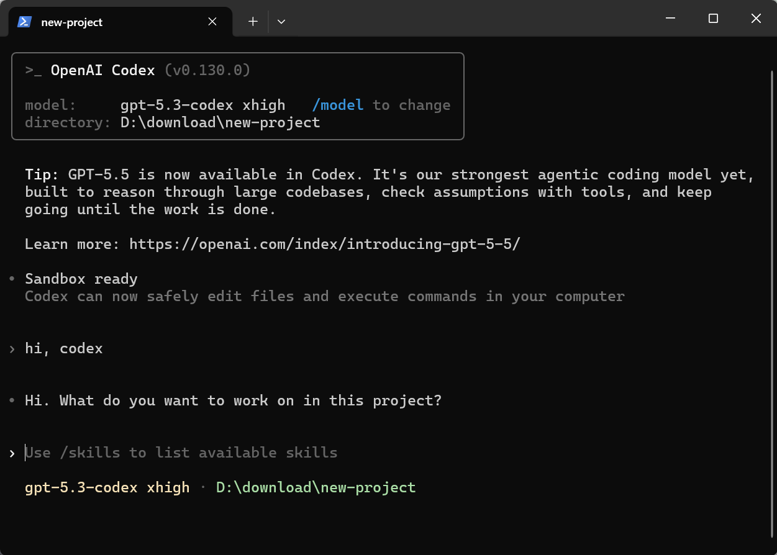Click yellow gpt-5.3-codex xhigh status text
The image size is (777, 555).
coord(107,487)
